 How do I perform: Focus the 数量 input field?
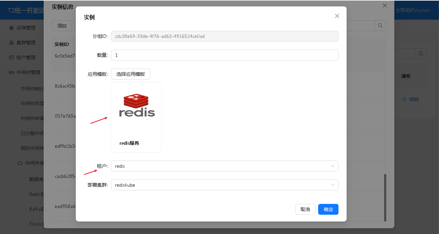(x=225, y=55)
